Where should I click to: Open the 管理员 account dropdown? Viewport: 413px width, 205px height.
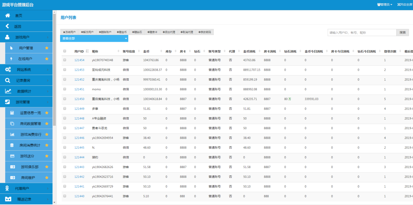[385, 5]
